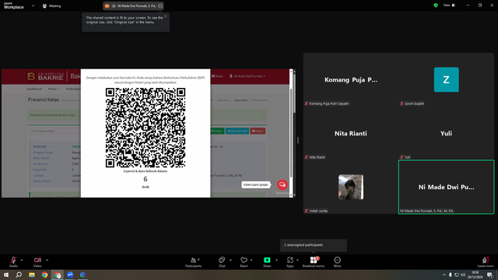This screenshot has width=498, height=280.
Task: Open the Windows notification center
Action: pos(489,275)
